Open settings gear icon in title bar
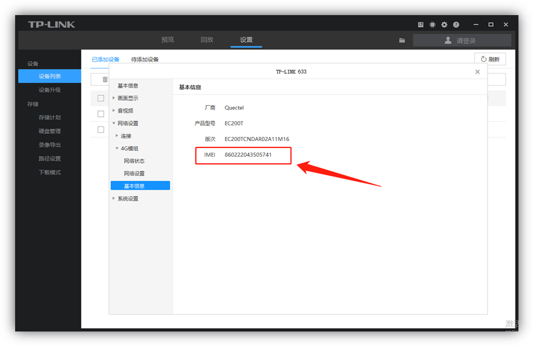This screenshot has height=346, width=533. click(x=445, y=24)
